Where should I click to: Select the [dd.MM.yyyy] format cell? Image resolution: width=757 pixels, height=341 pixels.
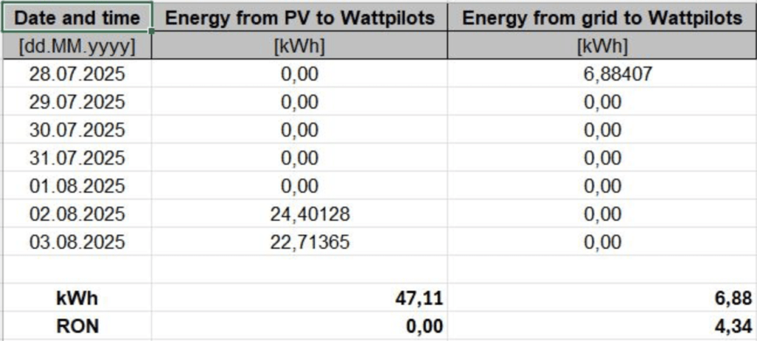pos(77,46)
